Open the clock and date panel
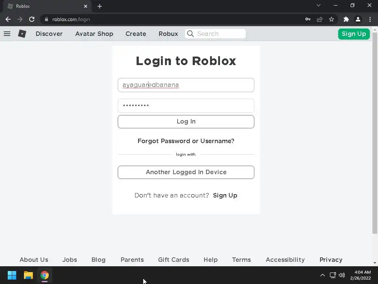 pos(360,275)
